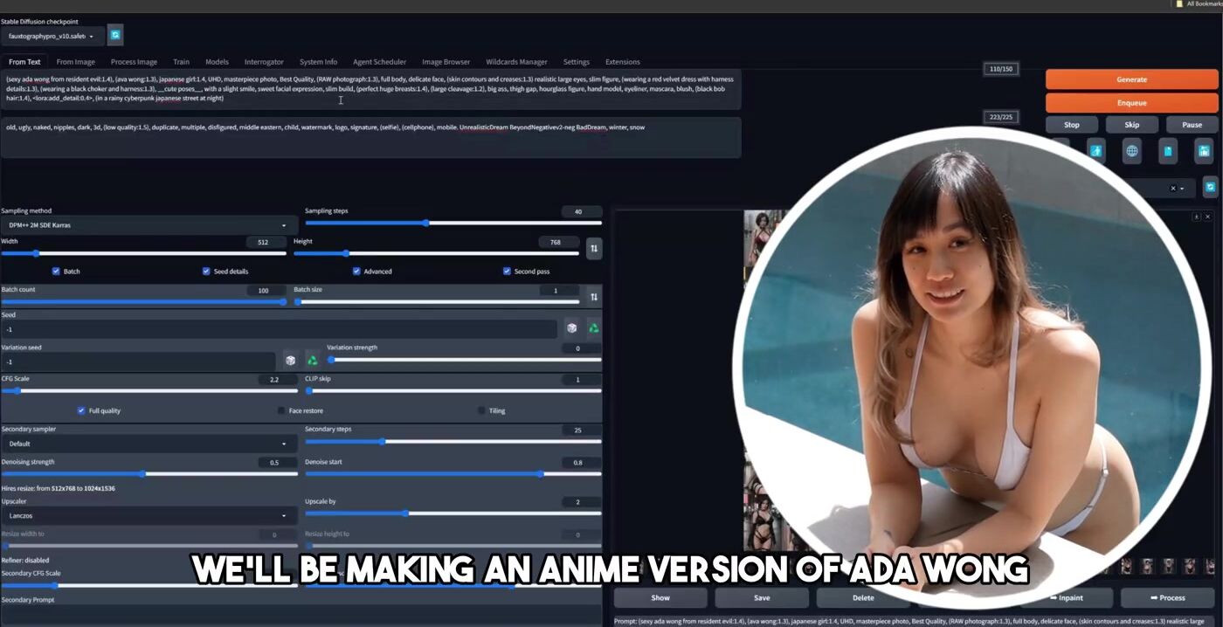Randomize the Variation seed with dice
The image size is (1223, 627).
point(290,361)
